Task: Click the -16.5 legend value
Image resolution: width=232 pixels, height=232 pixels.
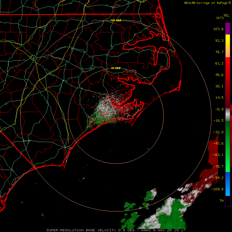Action: point(218,121)
